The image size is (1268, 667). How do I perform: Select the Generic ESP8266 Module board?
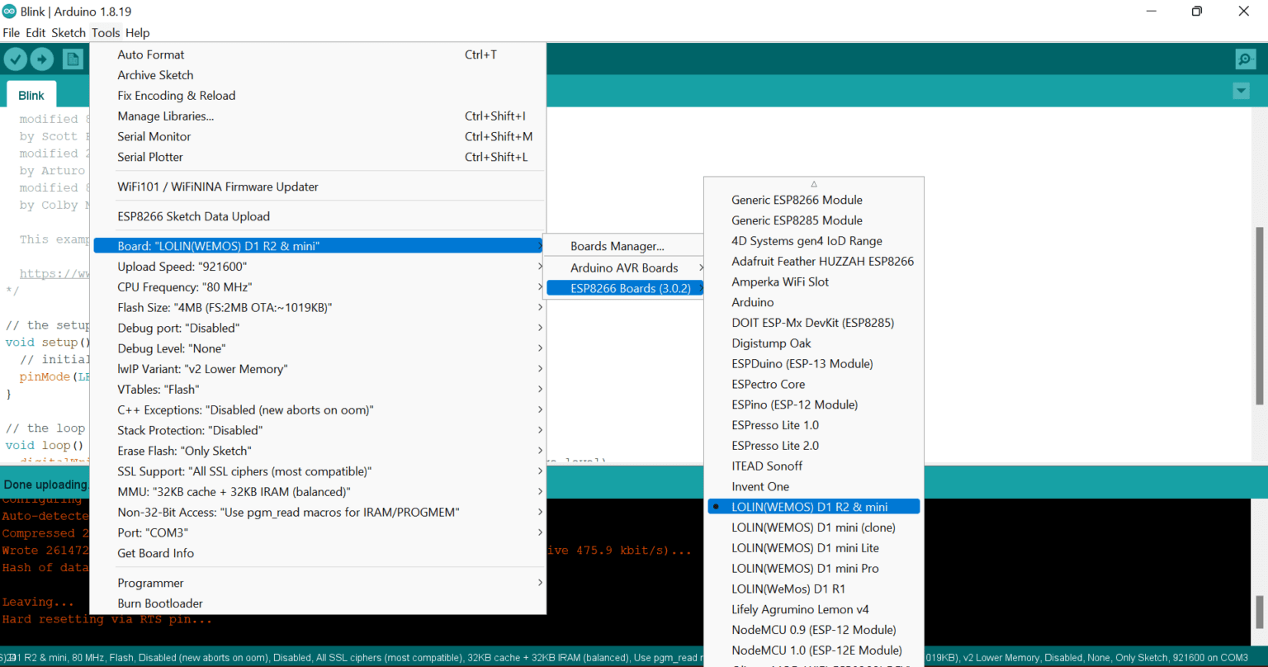pyautogui.click(x=797, y=200)
